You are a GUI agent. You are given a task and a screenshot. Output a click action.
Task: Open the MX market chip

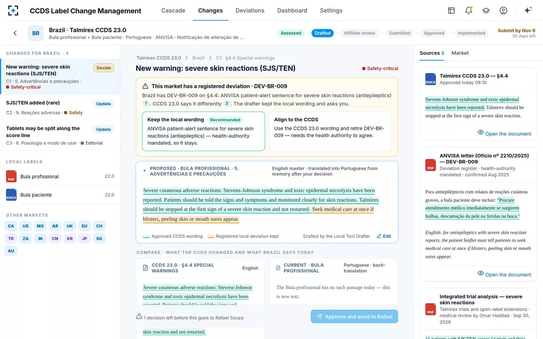40,226
